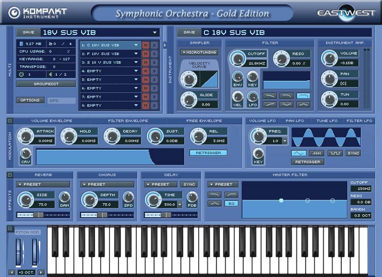The height and width of the screenshot is (277, 382).
Task: Open dropdown for slot 4 Empty
Action: click(136, 71)
